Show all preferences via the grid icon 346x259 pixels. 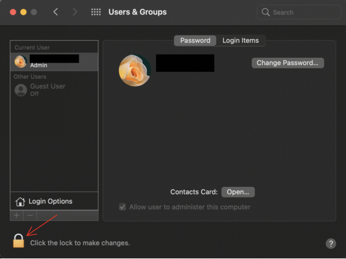click(x=96, y=12)
